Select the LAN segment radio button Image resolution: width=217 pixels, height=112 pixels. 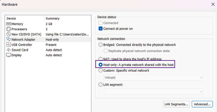point(101,85)
